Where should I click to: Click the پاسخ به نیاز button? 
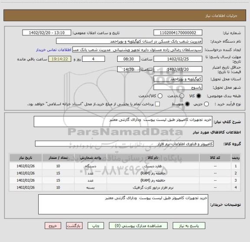pos(189,226)
